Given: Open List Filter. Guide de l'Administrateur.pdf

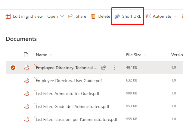Looking at the screenshot, I should pyautogui.click(x=73, y=106).
